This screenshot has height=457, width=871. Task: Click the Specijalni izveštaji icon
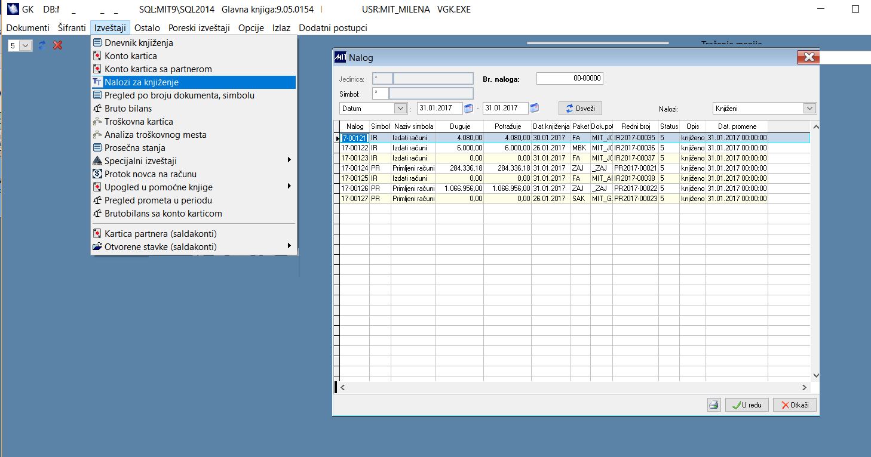coord(98,161)
